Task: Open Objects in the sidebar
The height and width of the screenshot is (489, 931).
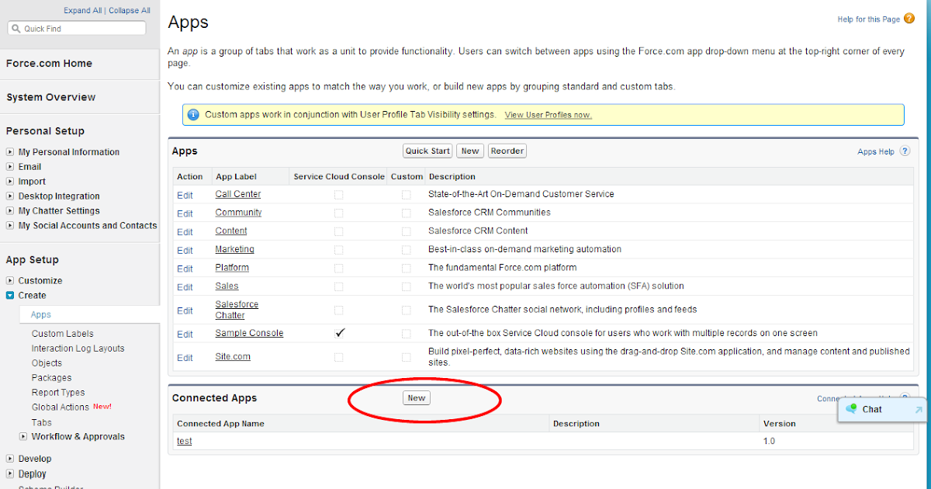Action: click(x=47, y=363)
